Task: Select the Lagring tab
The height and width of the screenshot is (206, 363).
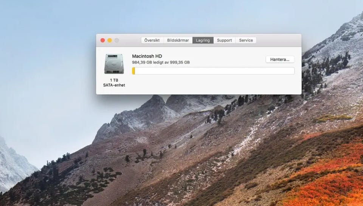Action: pos(203,40)
